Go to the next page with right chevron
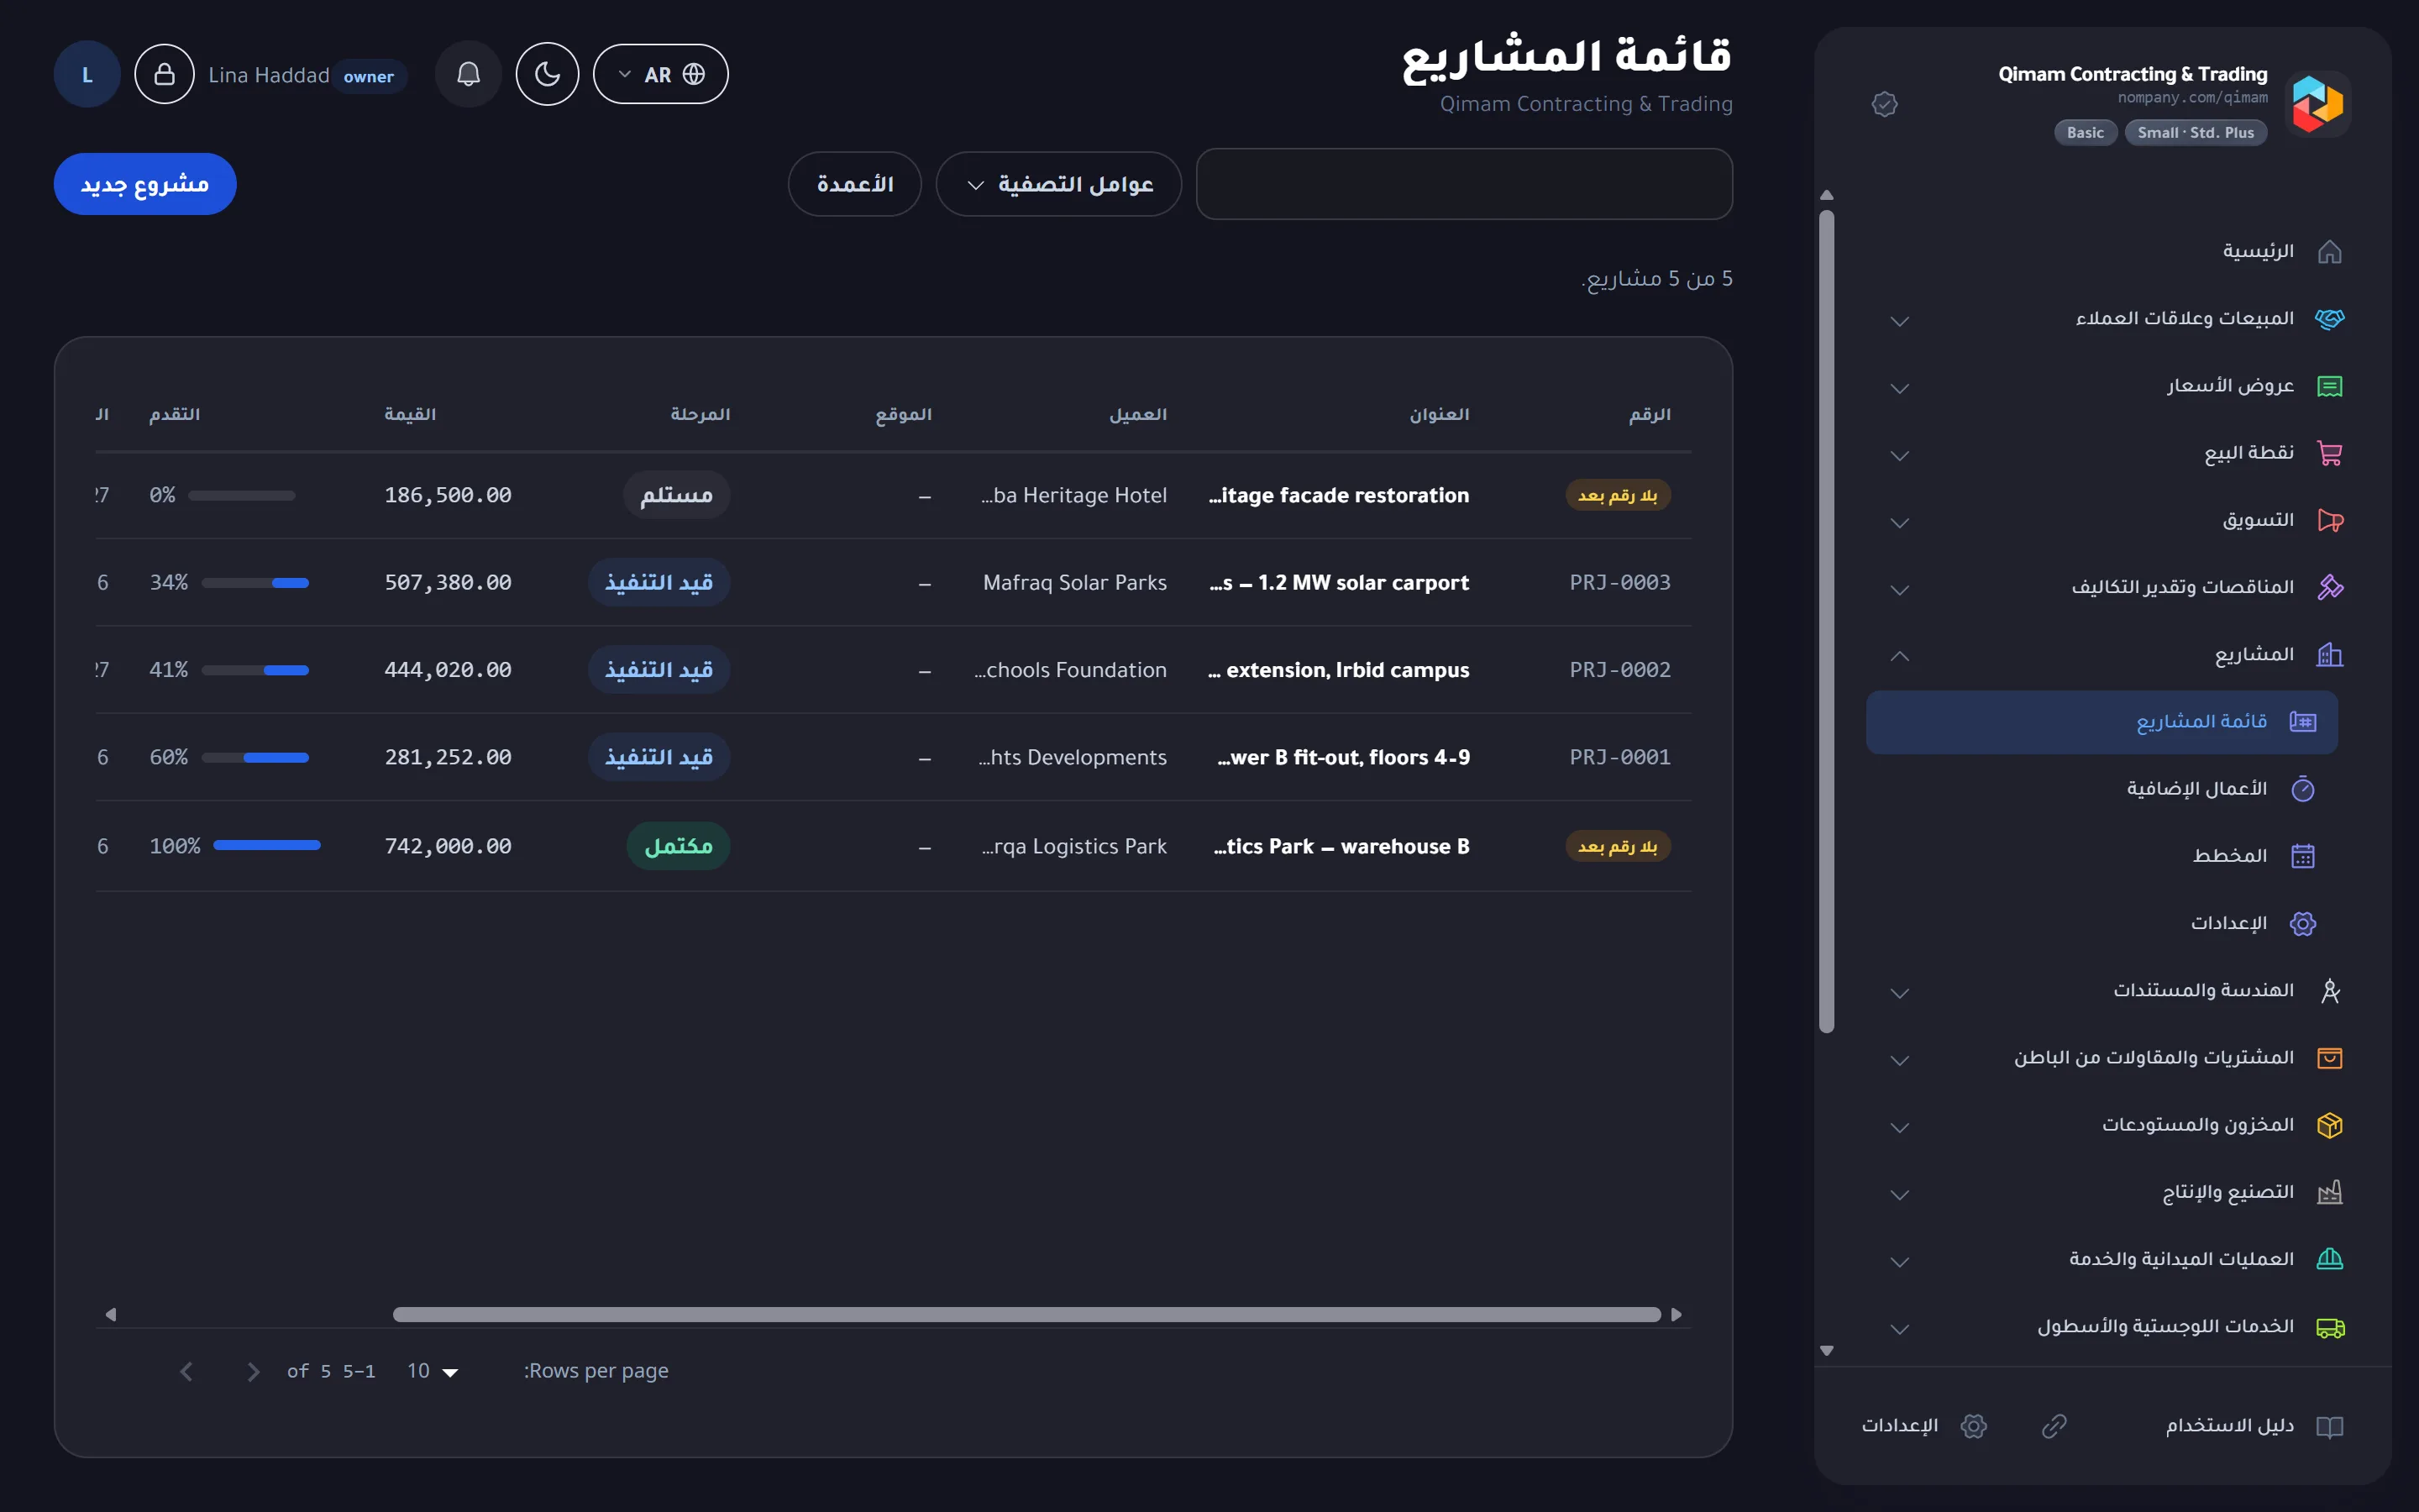2419x1512 pixels. tap(253, 1372)
